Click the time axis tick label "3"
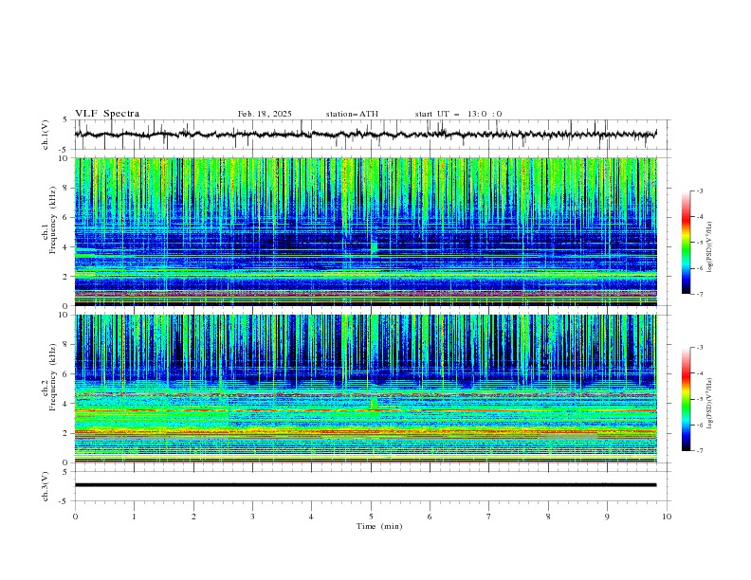751x580 pixels. tap(252, 517)
